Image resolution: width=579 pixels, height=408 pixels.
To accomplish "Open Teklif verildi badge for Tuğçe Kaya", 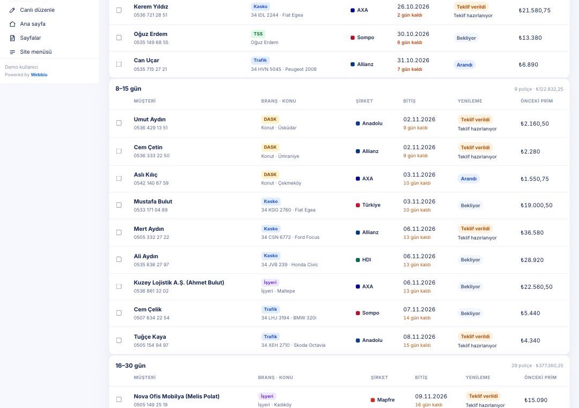I will 475,337.
